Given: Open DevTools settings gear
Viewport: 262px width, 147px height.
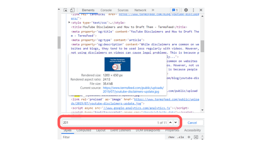Looking at the screenshot, I should (x=186, y=10).
